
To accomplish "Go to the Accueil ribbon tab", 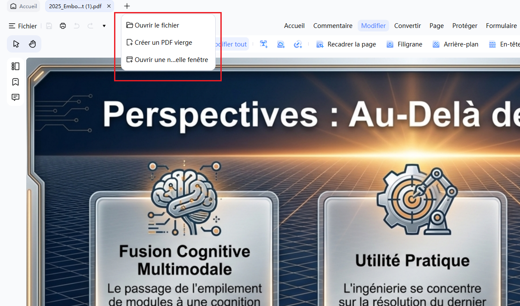I will [294, 26].
